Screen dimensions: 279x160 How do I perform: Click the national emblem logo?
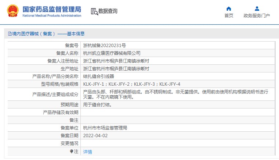[x=12, y=11]
